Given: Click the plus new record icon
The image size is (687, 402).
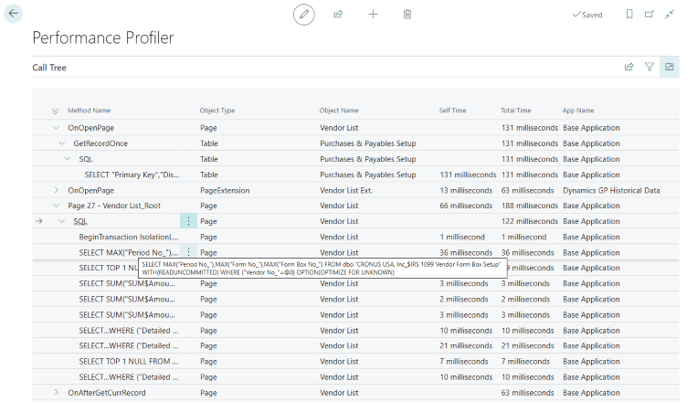Looking at the screenshot, I should click(373, 15).
